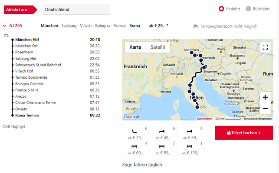Collapse the NJ 295 route chevron

[4, 26]
